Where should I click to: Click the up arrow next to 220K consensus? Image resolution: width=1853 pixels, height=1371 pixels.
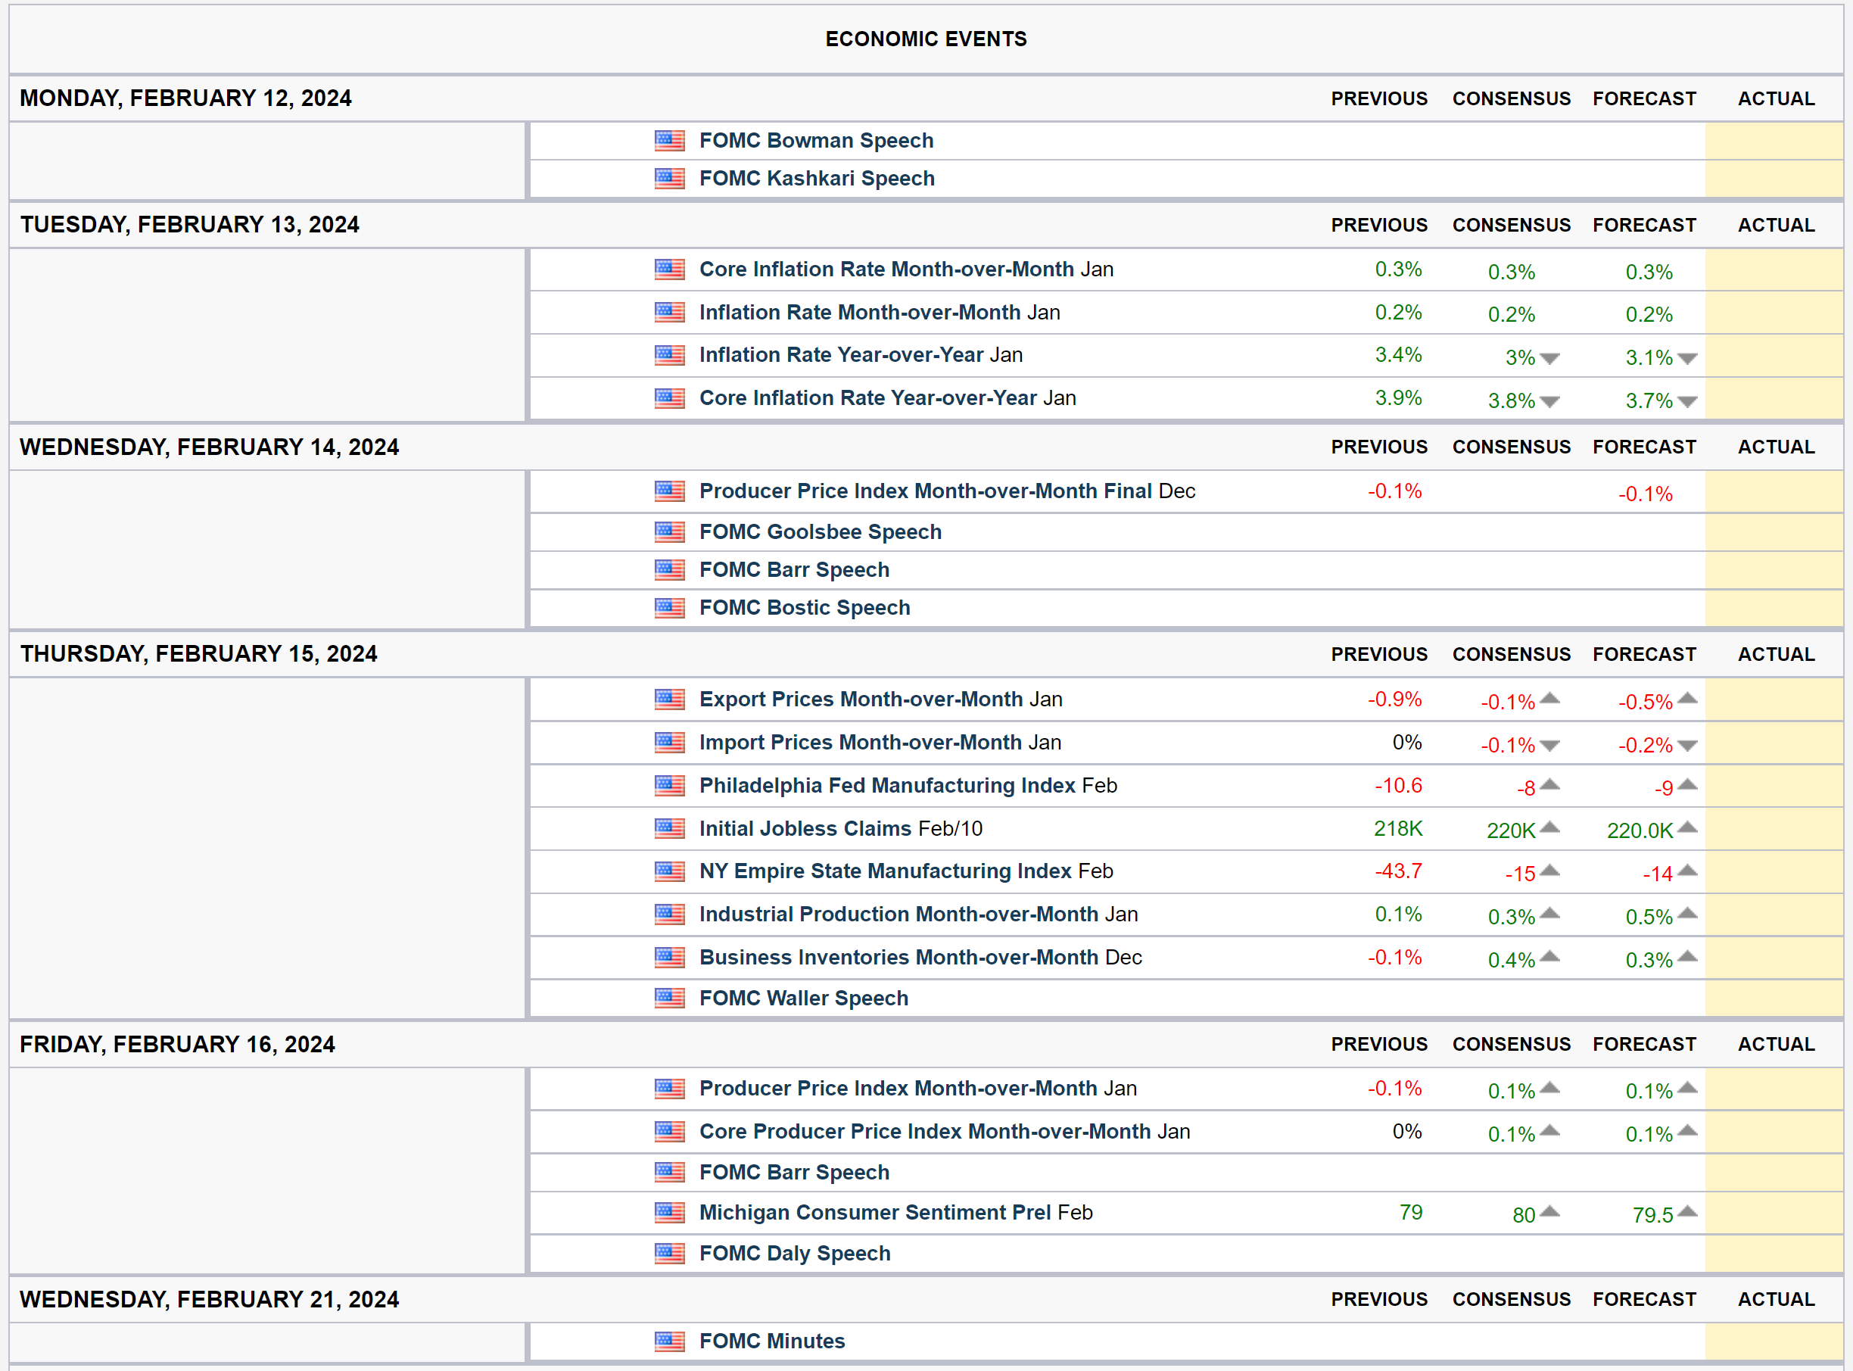pyautogui.click(x=1549, y=827)
